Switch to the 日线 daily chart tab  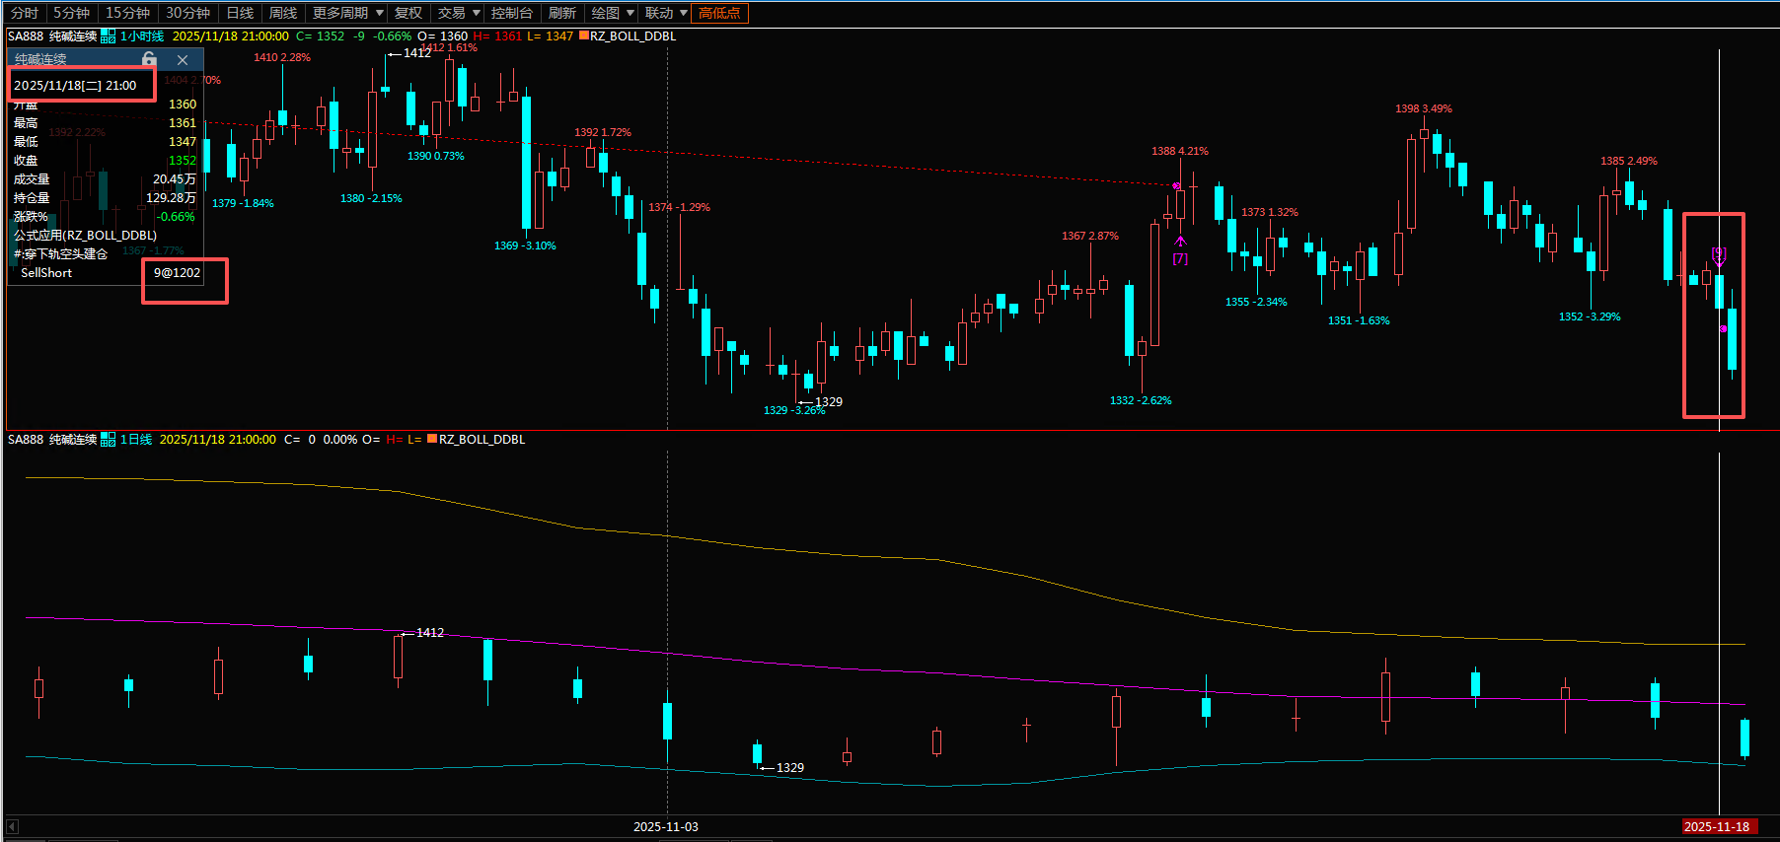[240, 13]
